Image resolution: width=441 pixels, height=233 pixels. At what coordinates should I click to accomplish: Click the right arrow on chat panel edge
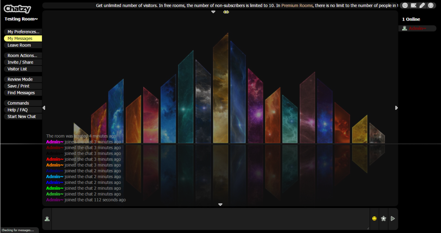tap(396, 108)
